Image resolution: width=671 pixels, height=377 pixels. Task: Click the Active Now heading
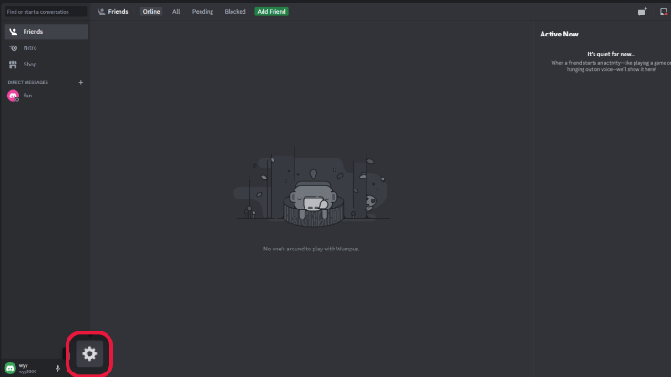coord(559,35)
